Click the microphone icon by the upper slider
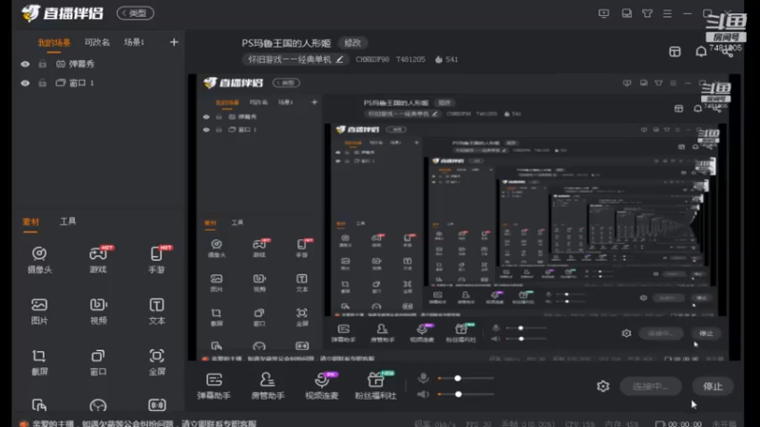This screenshot has width=760, height=427. click(x=423, y=378)
